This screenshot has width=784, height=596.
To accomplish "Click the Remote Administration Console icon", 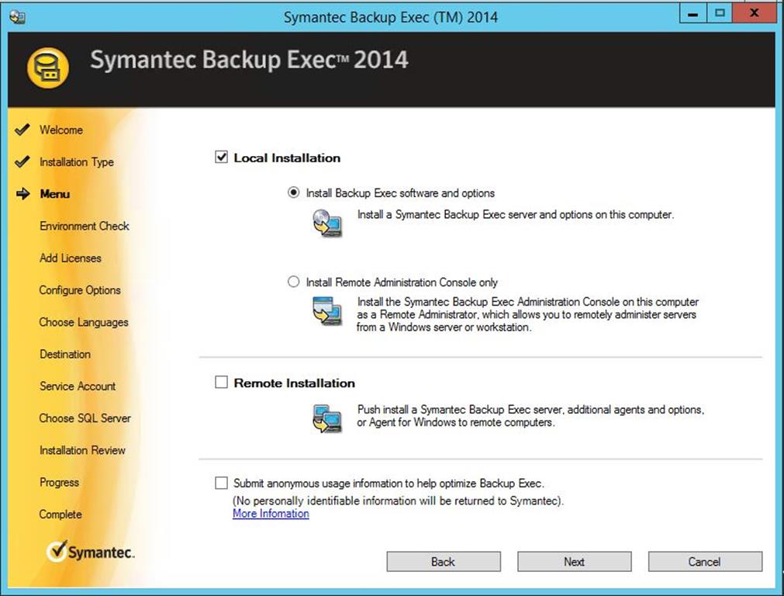I will point(327,310).
